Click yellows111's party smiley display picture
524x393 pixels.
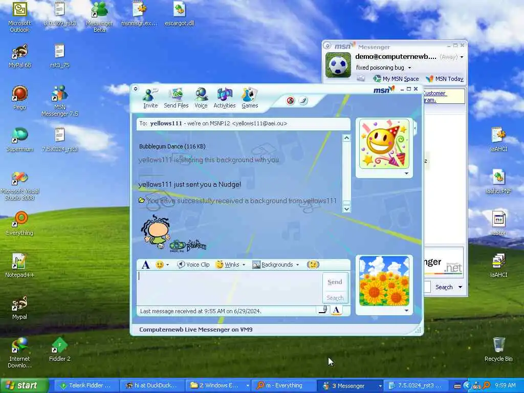(384, 144)
